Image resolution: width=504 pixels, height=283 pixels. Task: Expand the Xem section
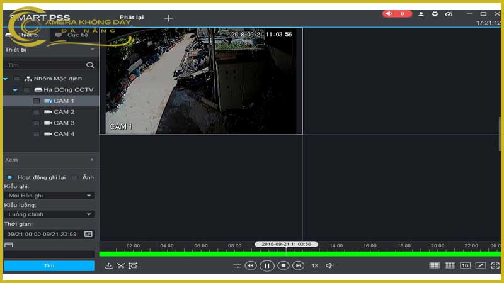point(92,160)
